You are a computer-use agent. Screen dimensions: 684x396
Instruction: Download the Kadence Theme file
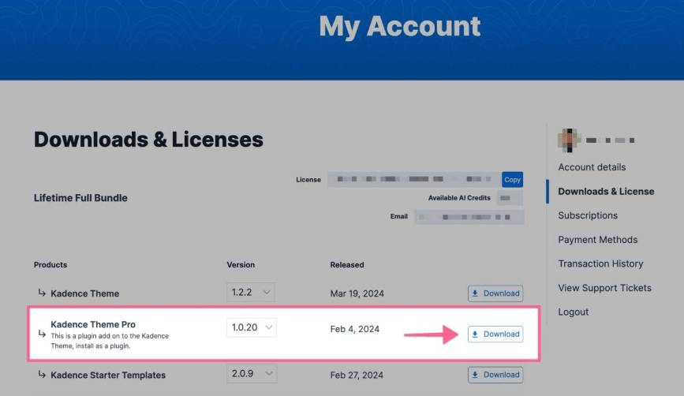(495, 293)
